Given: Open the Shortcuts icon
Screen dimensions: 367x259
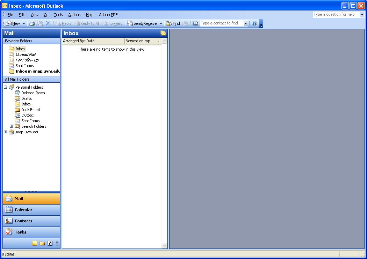Looking at the screenshot, I should 50,243.
